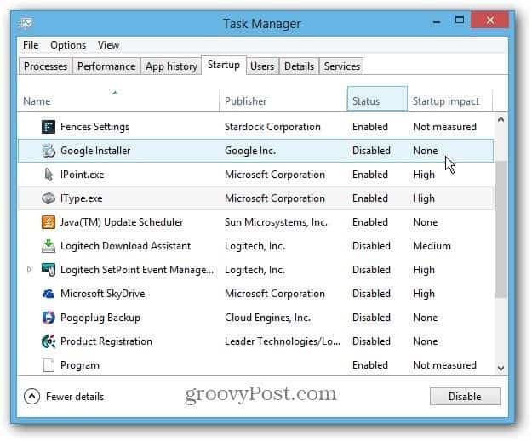The image size is (532, 441).
Task: Click Google Inc. publisher cell
Action: [250, 151]
